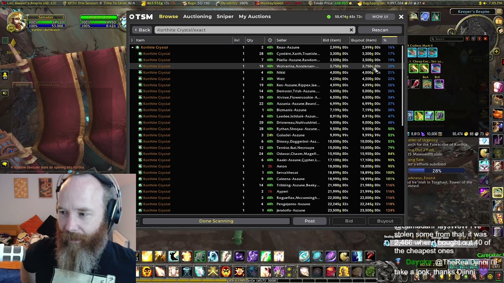Click the skull ability in slot 8
504x283 pixels.
[x=226, y=272]
